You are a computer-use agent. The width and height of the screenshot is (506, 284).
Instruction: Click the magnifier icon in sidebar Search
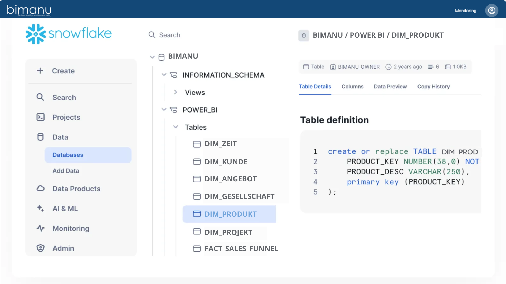[x=40, y=97]
